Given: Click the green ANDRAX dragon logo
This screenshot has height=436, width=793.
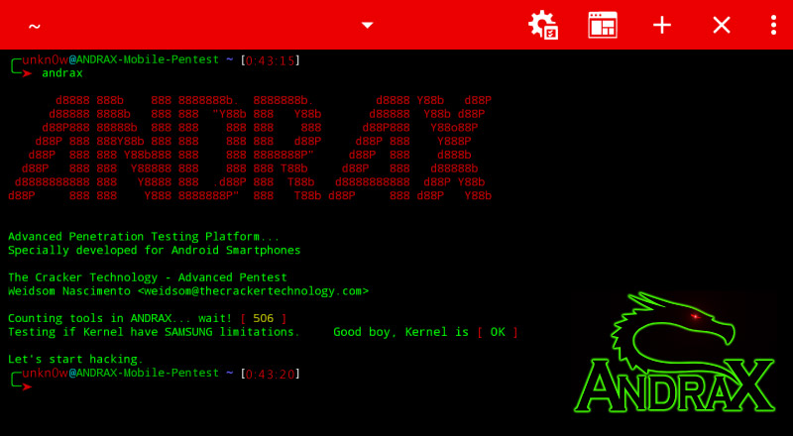Looking at the screenshot, I should pyautogui.click(x=675, y=352).
